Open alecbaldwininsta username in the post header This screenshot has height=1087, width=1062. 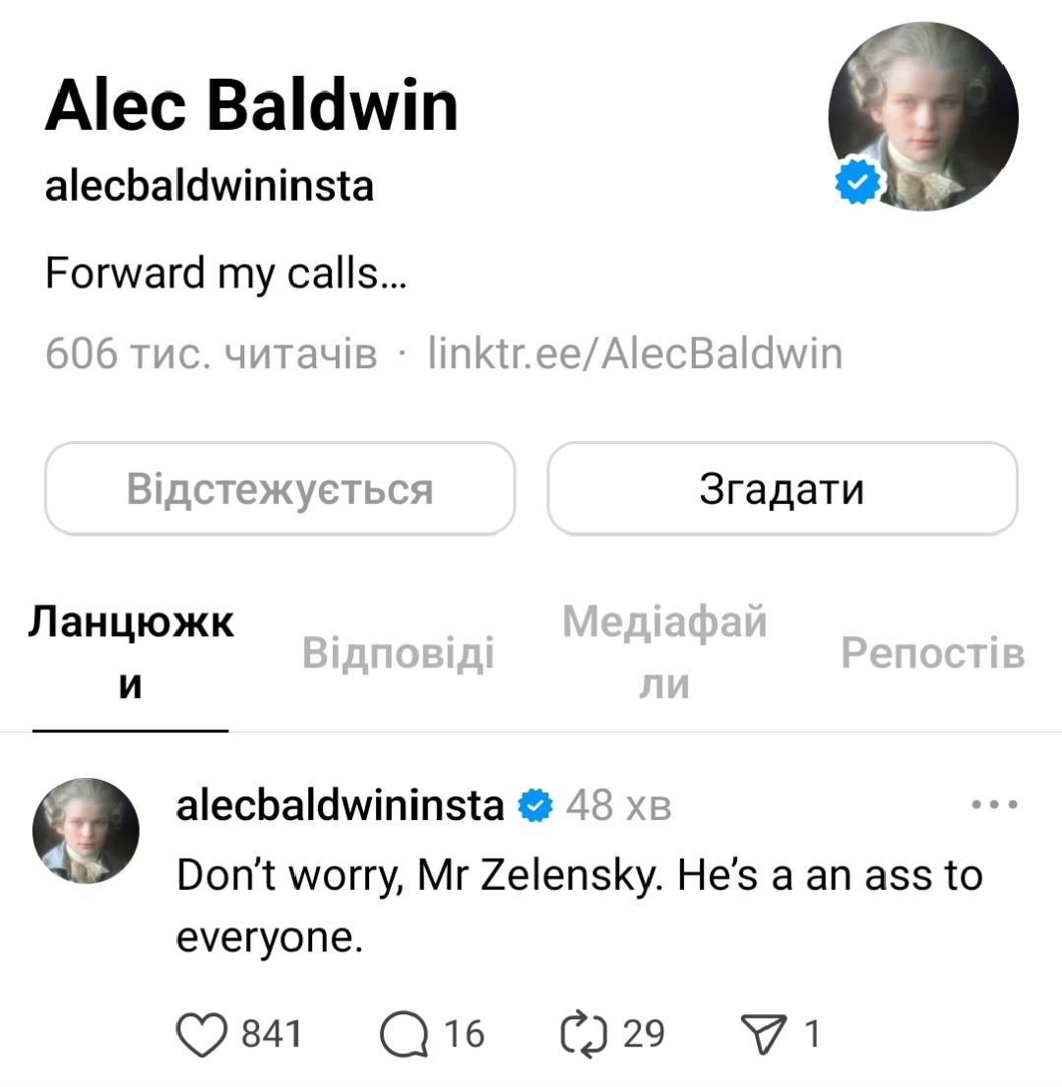340,804
